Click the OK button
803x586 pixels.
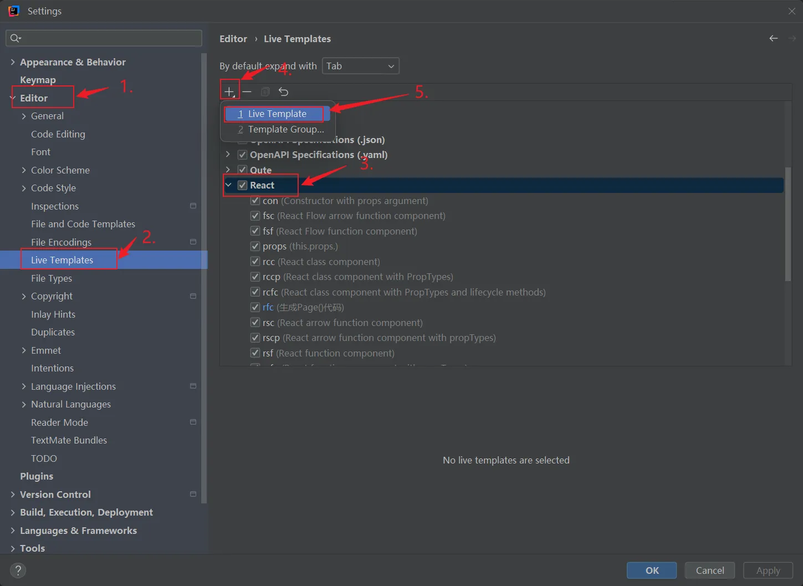tap(652, 570)
